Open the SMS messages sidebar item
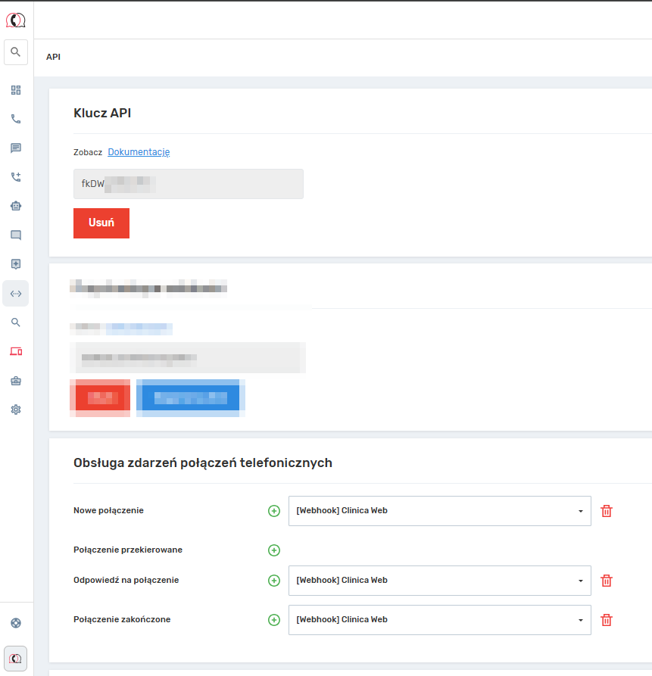Image resolution: width=652 pixels, height=676 pixels. pyautogui.click(x=16, y=148)
